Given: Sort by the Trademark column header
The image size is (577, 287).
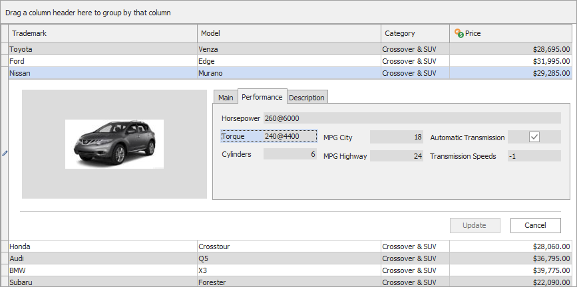Looking at the screenshot, I should [x=102, y=33].
